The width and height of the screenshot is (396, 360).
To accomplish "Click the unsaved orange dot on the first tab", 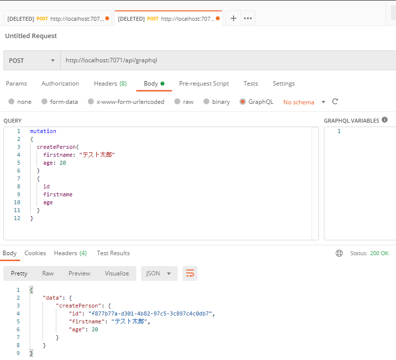I will coord(107,18).
